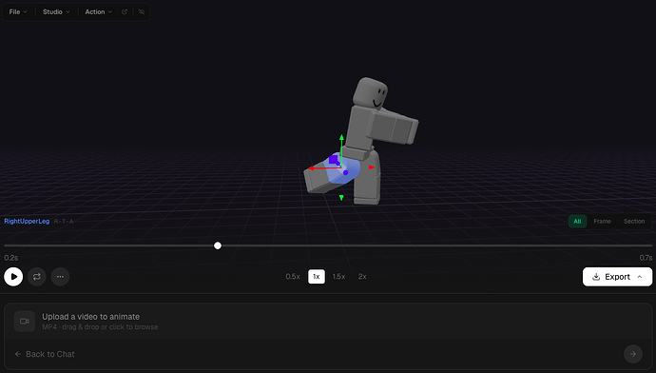
Task: Click the Export button
Action: (618, 277)
